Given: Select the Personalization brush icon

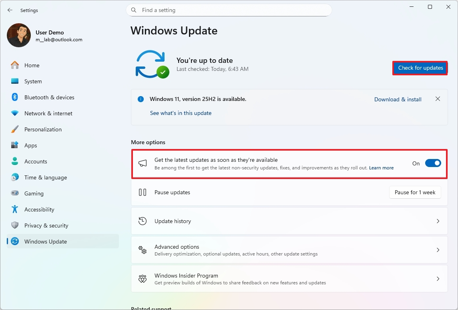Looking at the screenshot, I should tap(15, 129).
